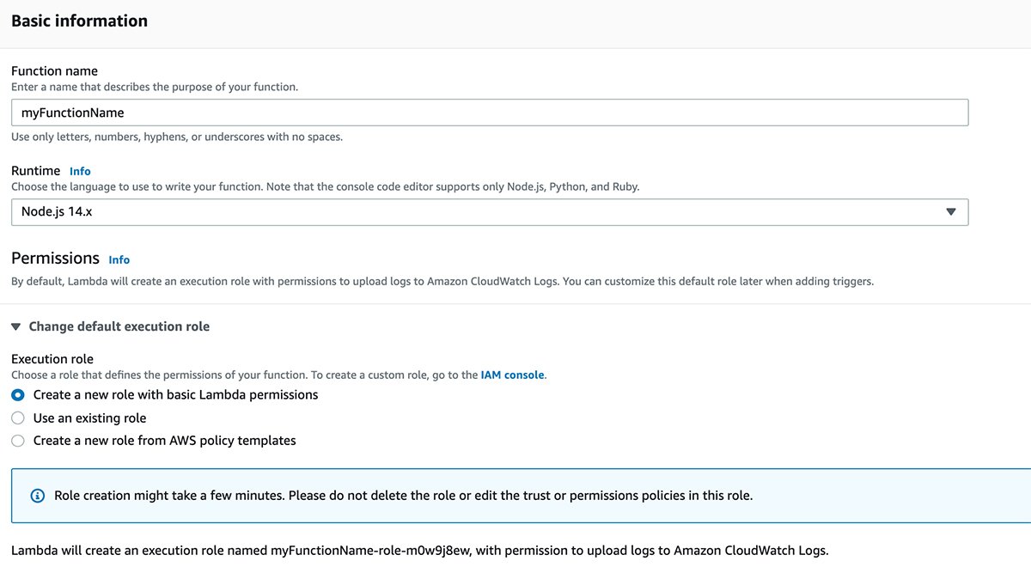The image size is (1031, 567).
Task: Click the info circle icon in the blue banner
Action: (x=36, y=495)
